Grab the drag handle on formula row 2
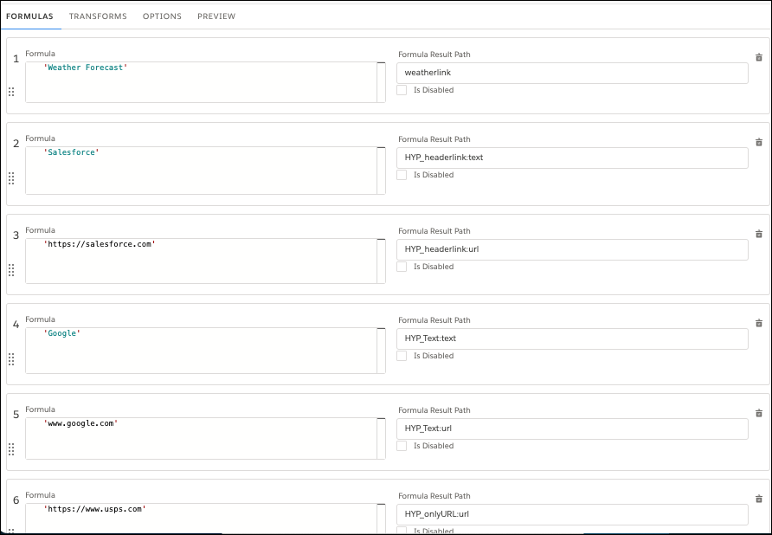 coord(13,179)
